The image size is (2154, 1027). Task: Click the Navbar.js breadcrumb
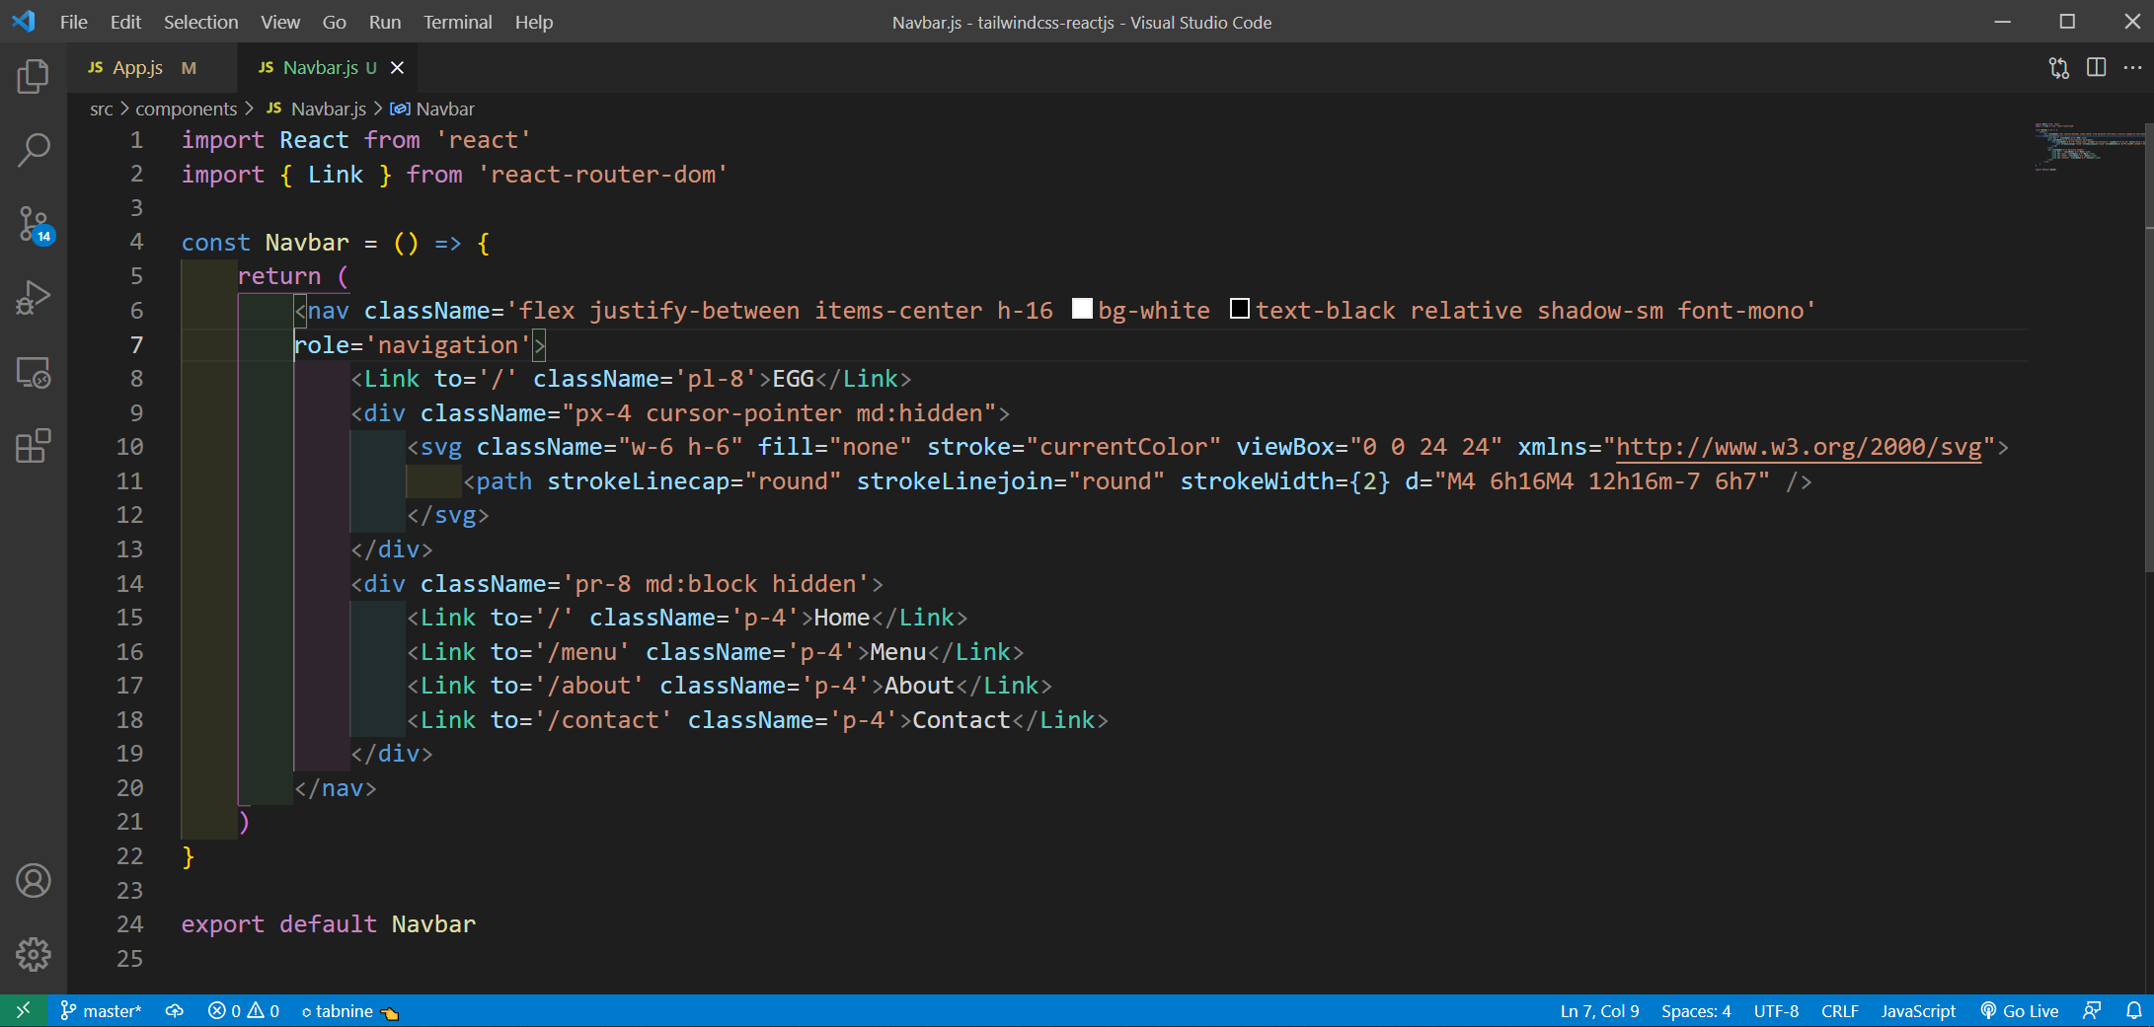[317, 109]
